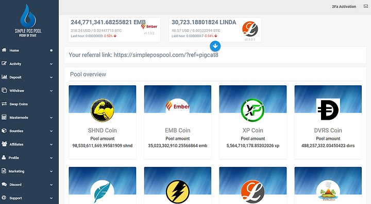
Task: Open the Marketing menu label
Action: coord(16,171)
